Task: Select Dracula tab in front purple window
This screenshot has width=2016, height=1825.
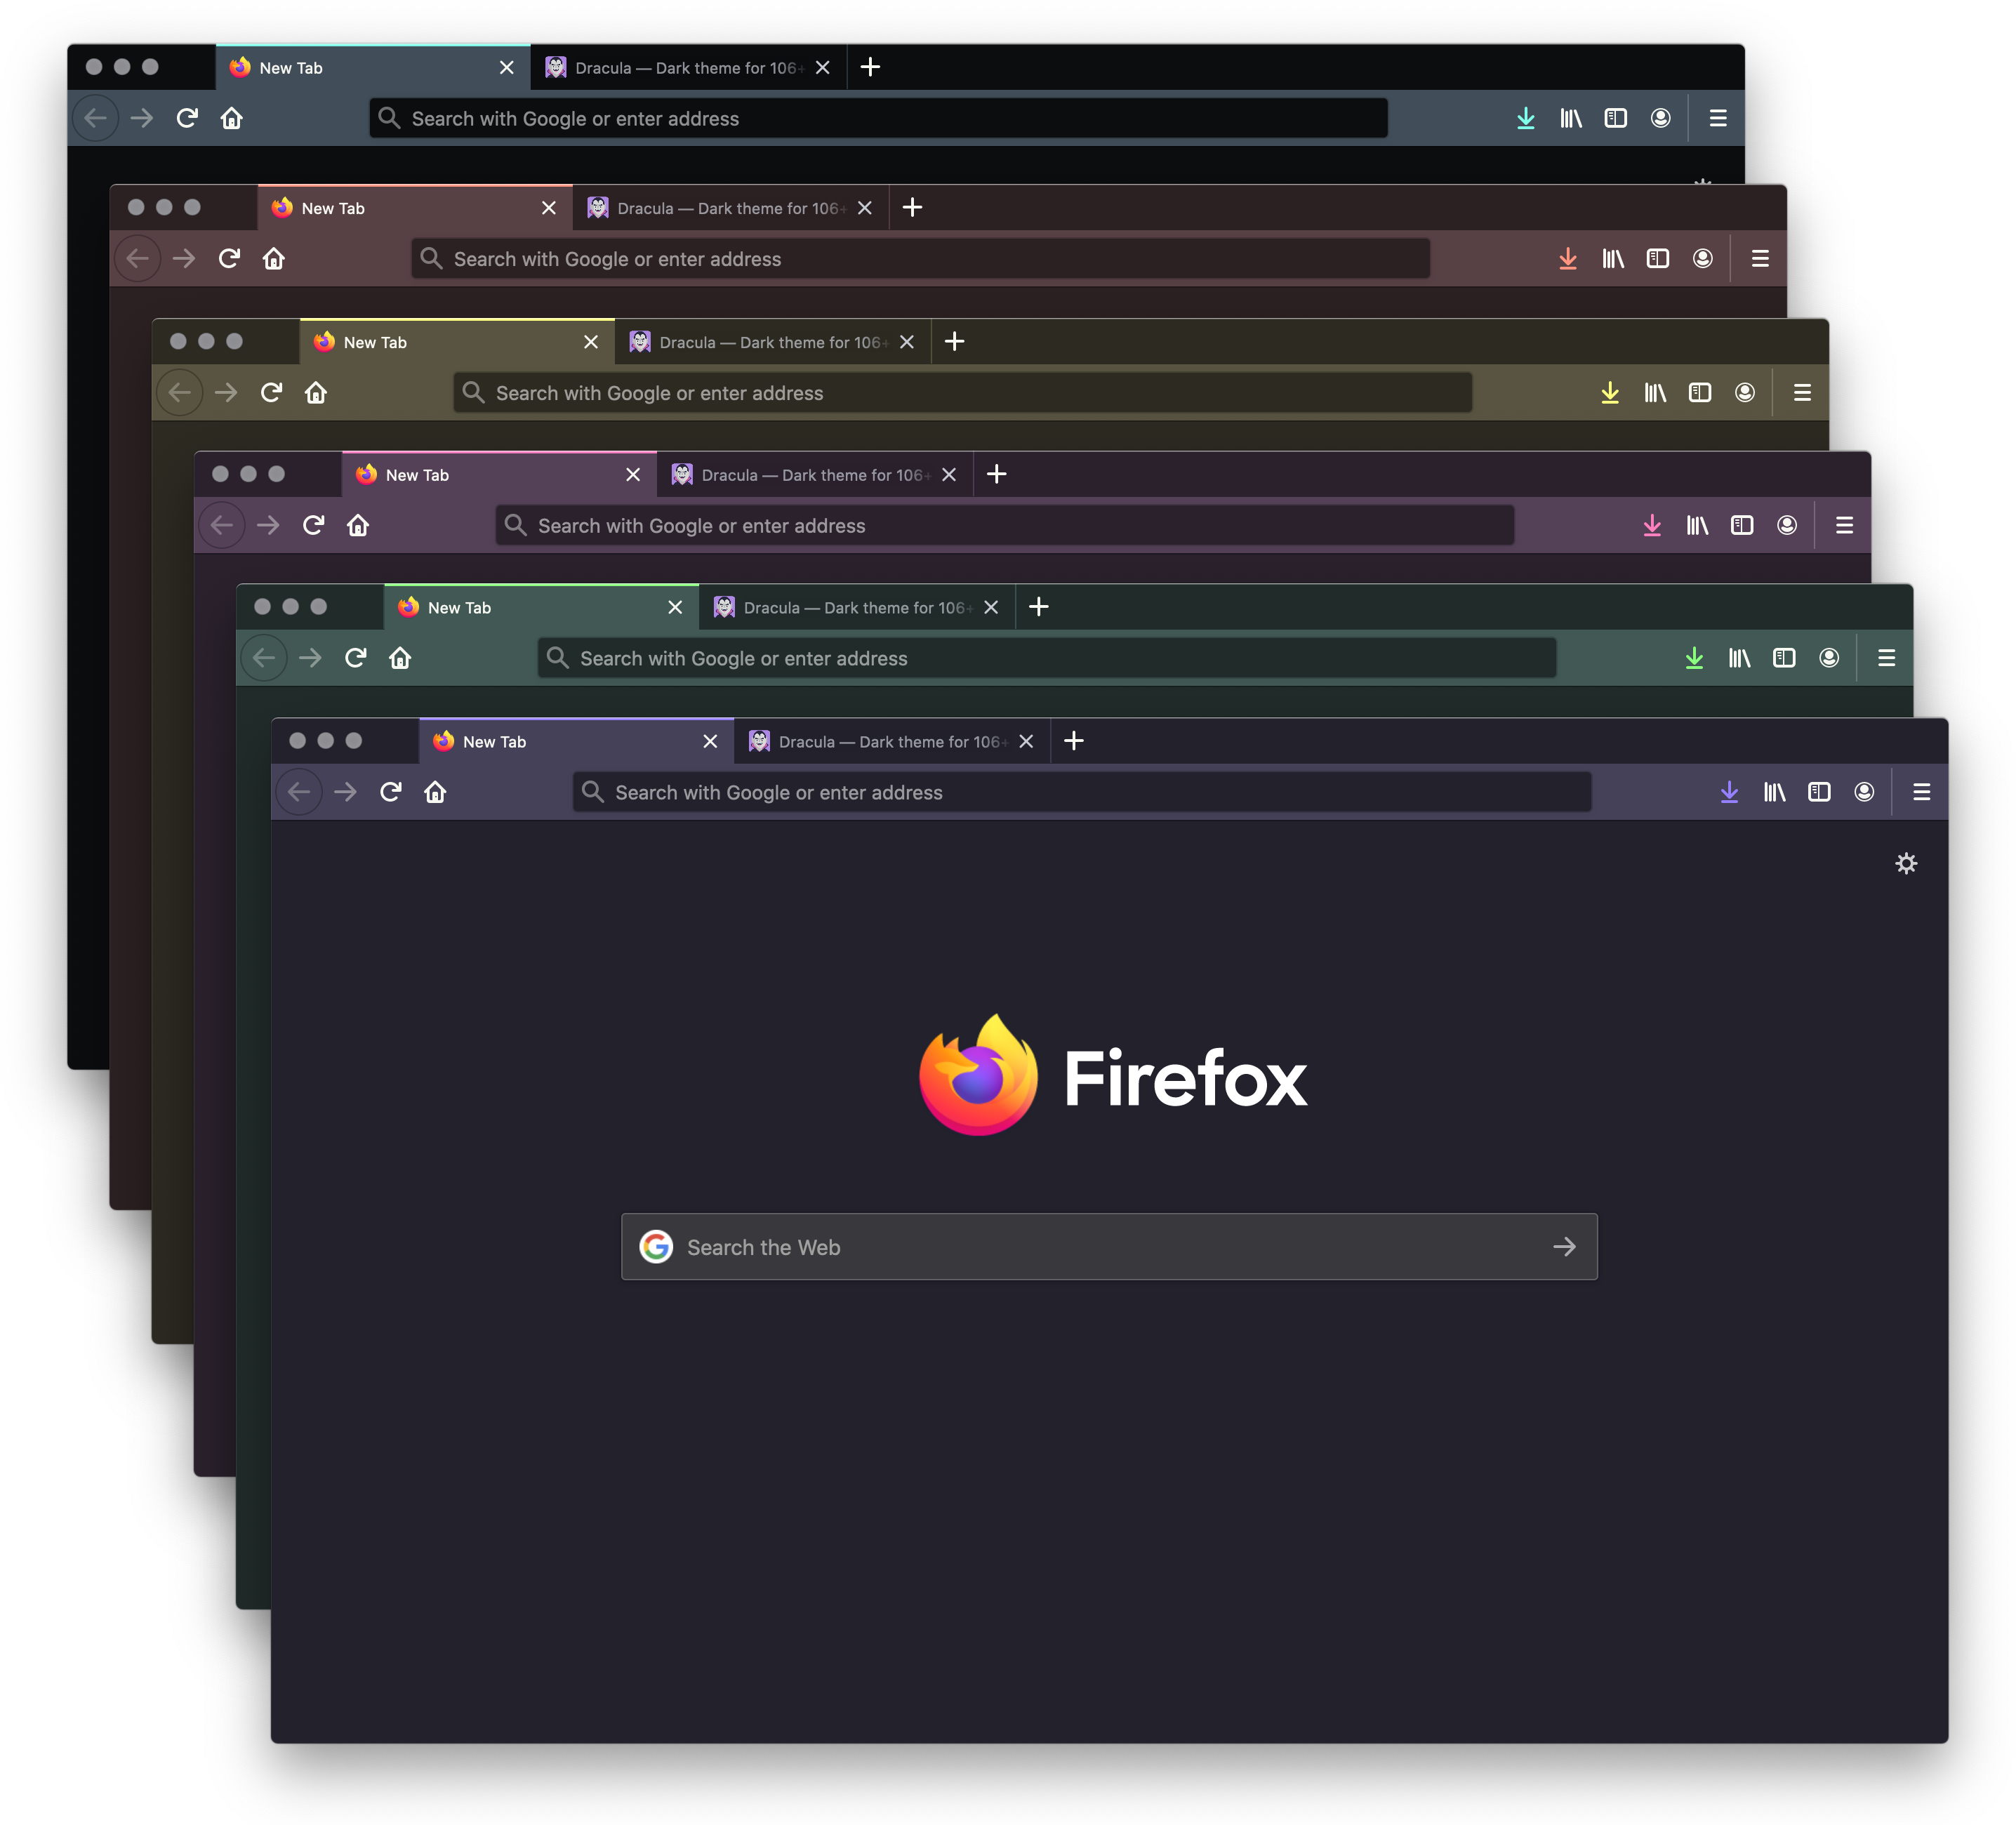Action: click(892, 741)
